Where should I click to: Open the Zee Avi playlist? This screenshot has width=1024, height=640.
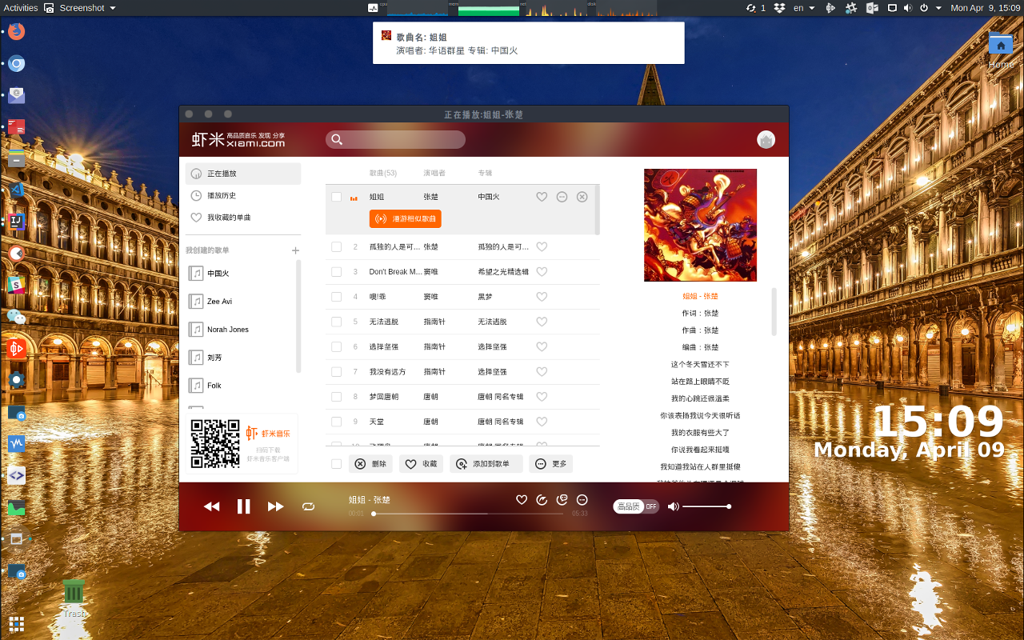tap(241, 302)
